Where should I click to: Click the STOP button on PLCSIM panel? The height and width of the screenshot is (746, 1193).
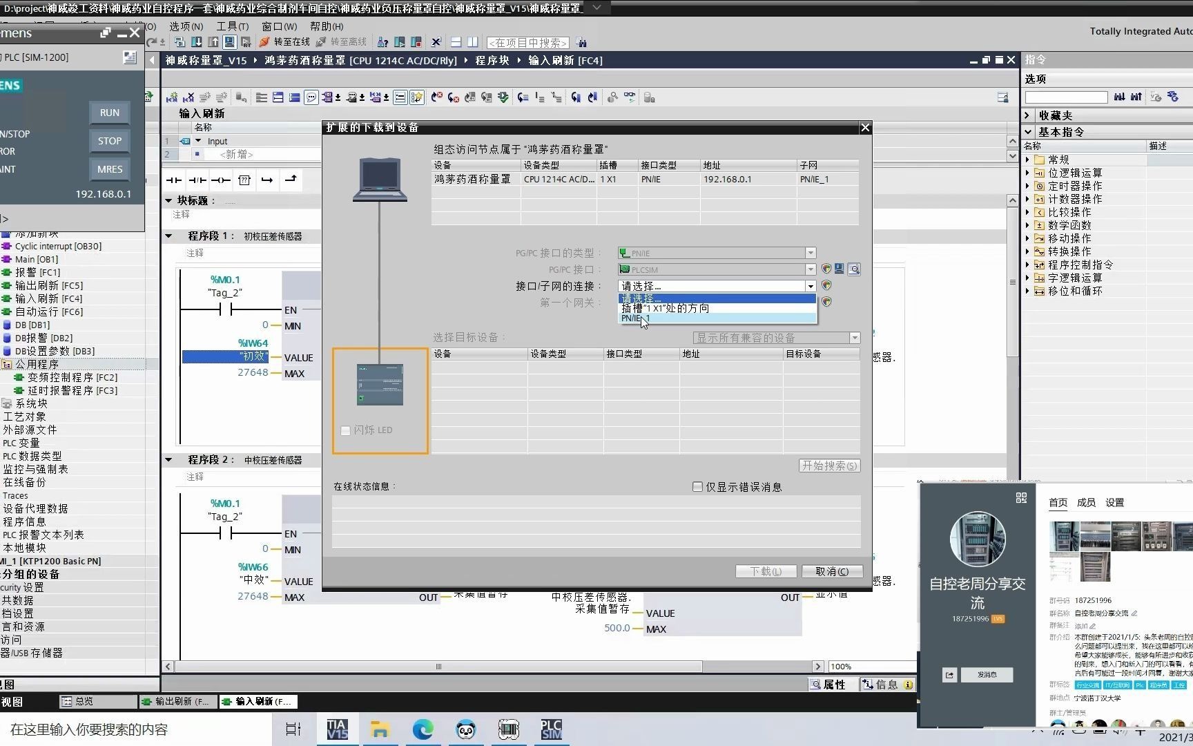tap(110, 141)
